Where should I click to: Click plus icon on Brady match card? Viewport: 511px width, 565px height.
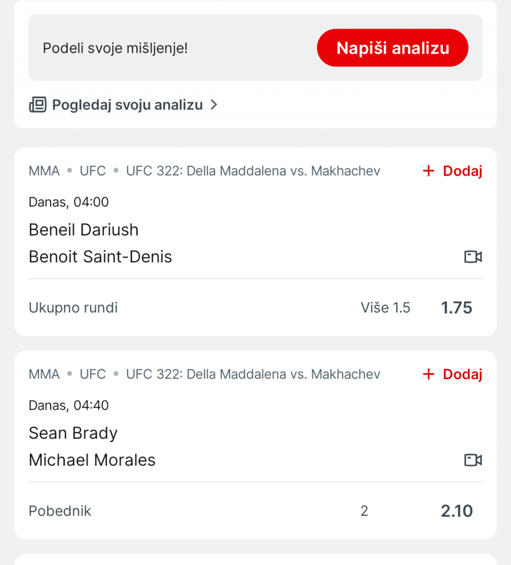click(x=428, y=375)
